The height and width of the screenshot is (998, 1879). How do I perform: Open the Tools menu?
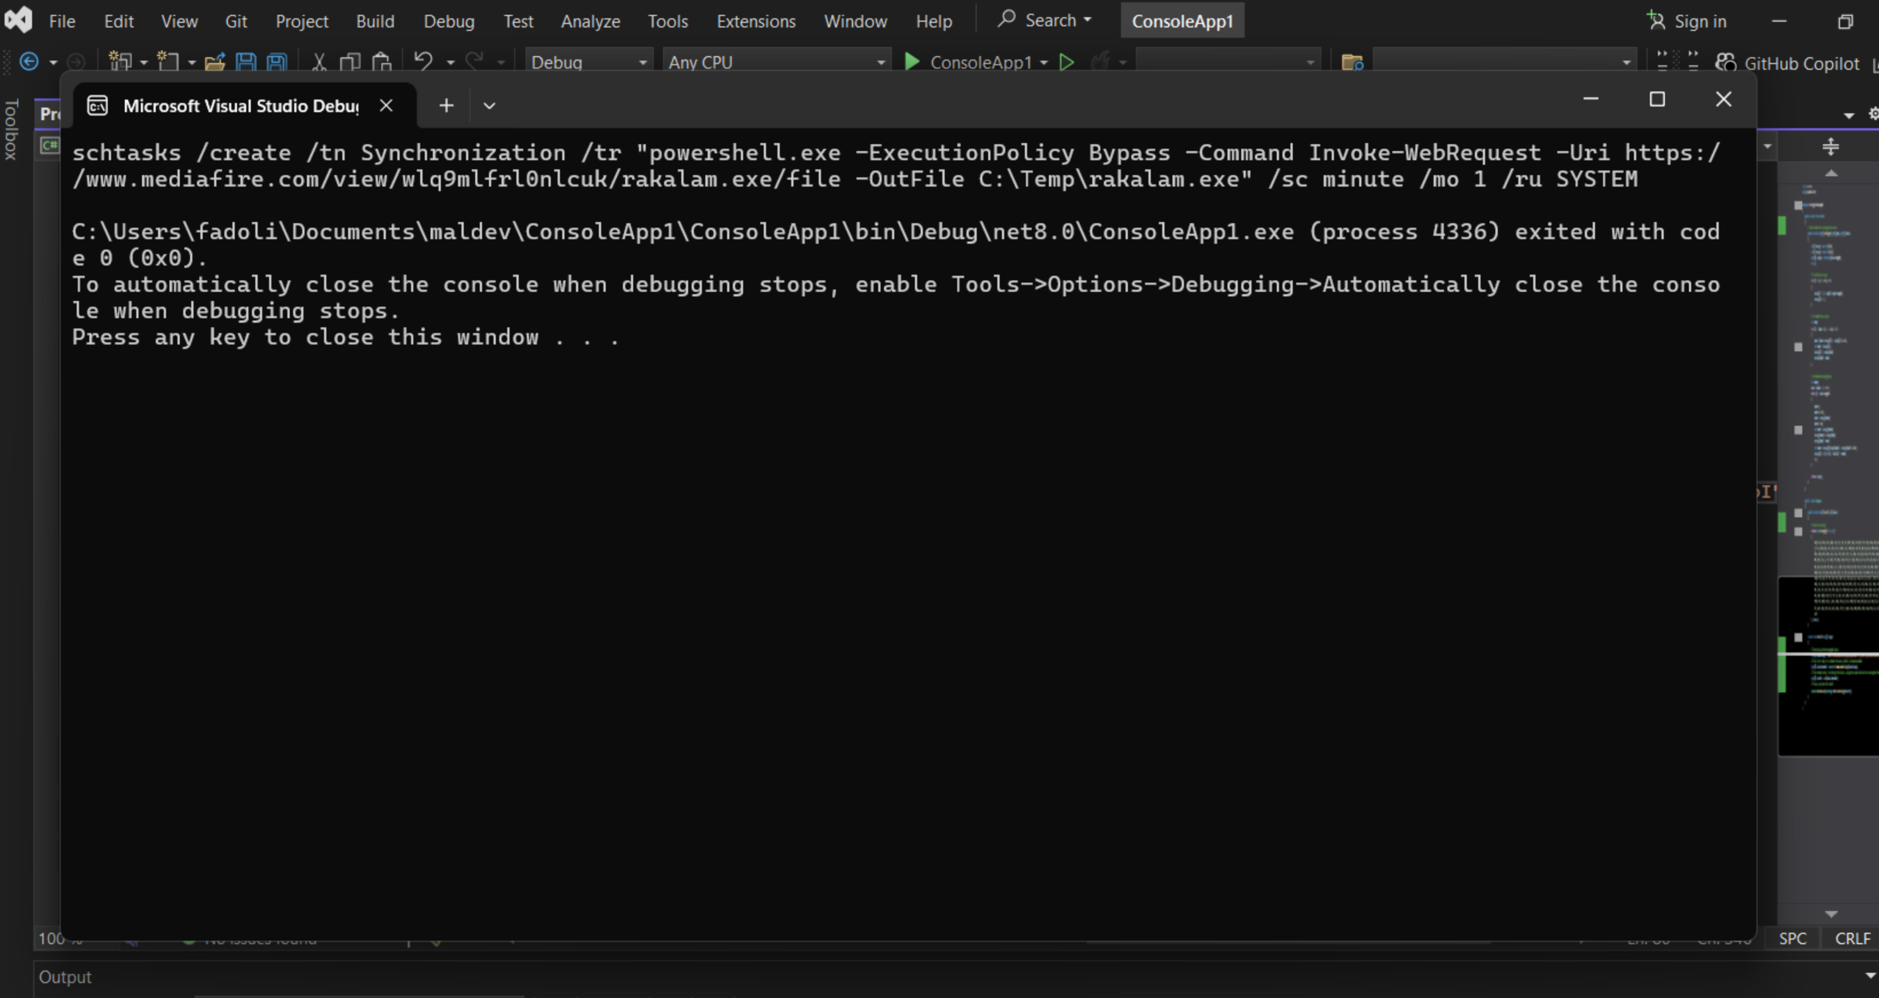[x=668, y=21]
